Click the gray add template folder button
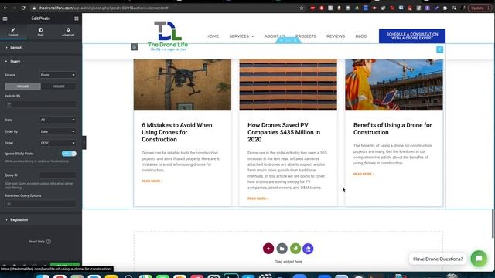 [x=282, y=249]
